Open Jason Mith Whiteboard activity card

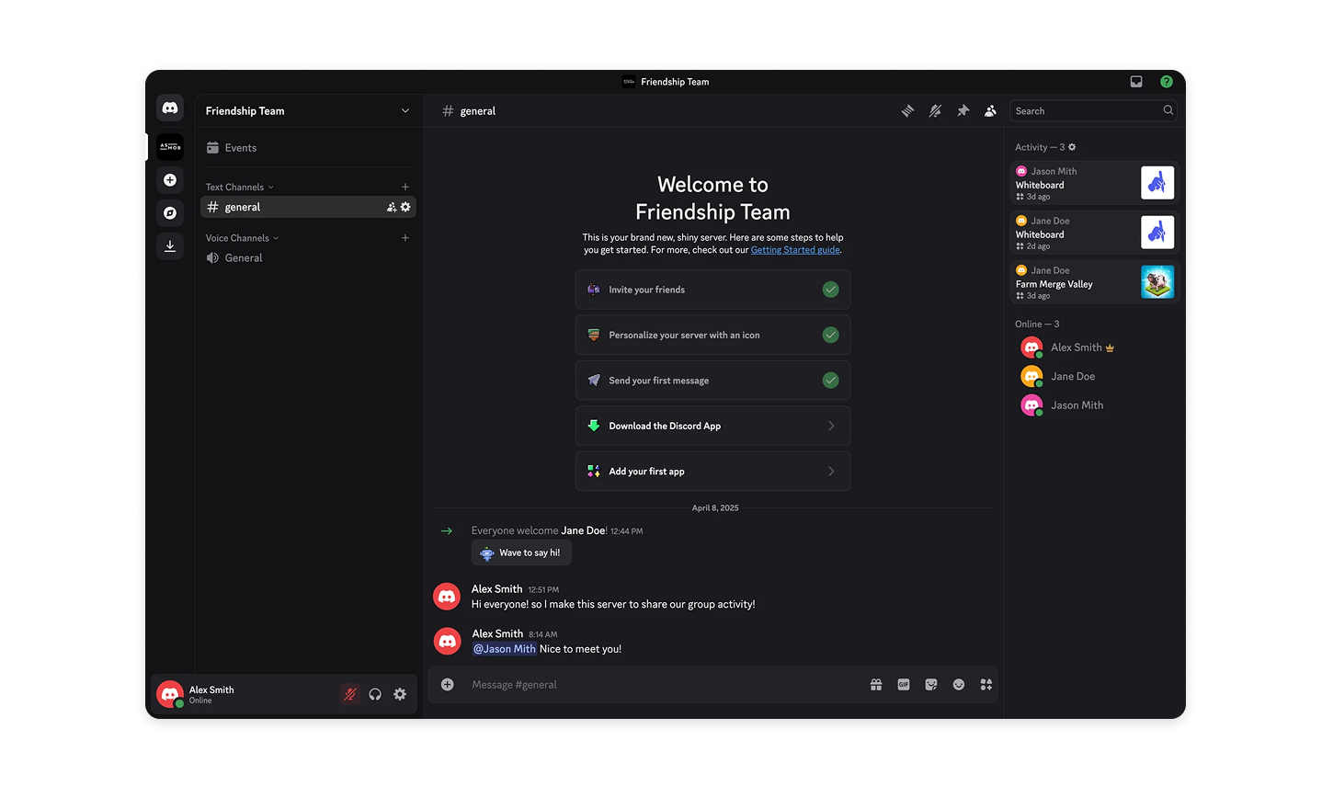tap(1094, 183)
